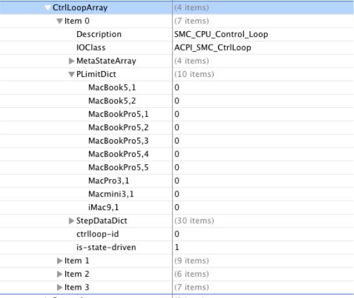Click the value 0 for MacBookPro5,4
This screenshot has height=298, width=354.
177,154
